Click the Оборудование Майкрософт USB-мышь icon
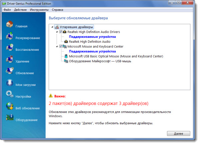Screen dimensions: 200x145 [66, 61]
